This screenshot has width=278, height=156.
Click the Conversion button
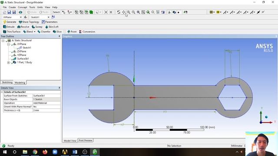point(87,32)
